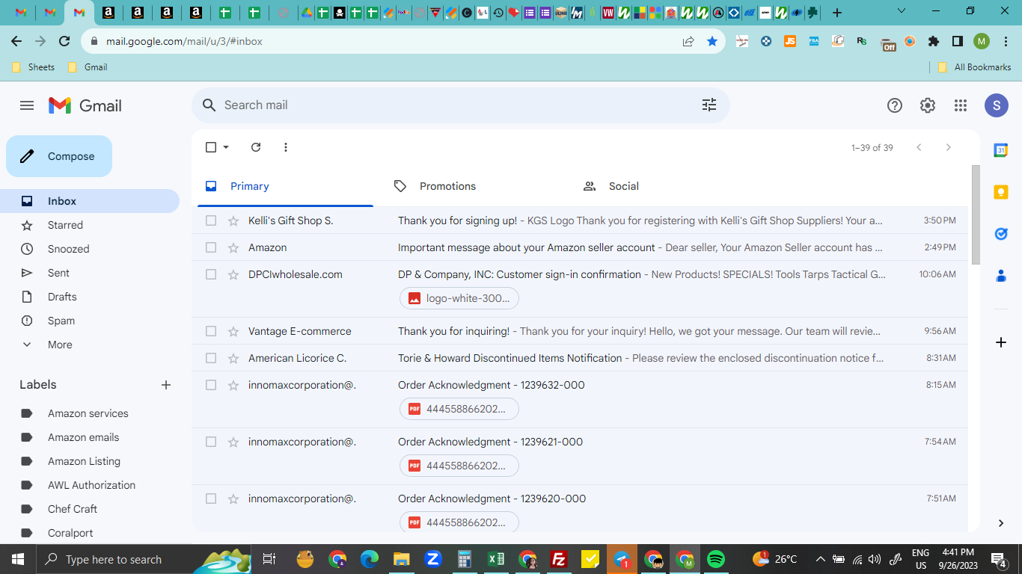Image resolution: width=1022 pixels, height=574 pixels.
Task: Open Google Keep side panel
Action: point(1001,192)
